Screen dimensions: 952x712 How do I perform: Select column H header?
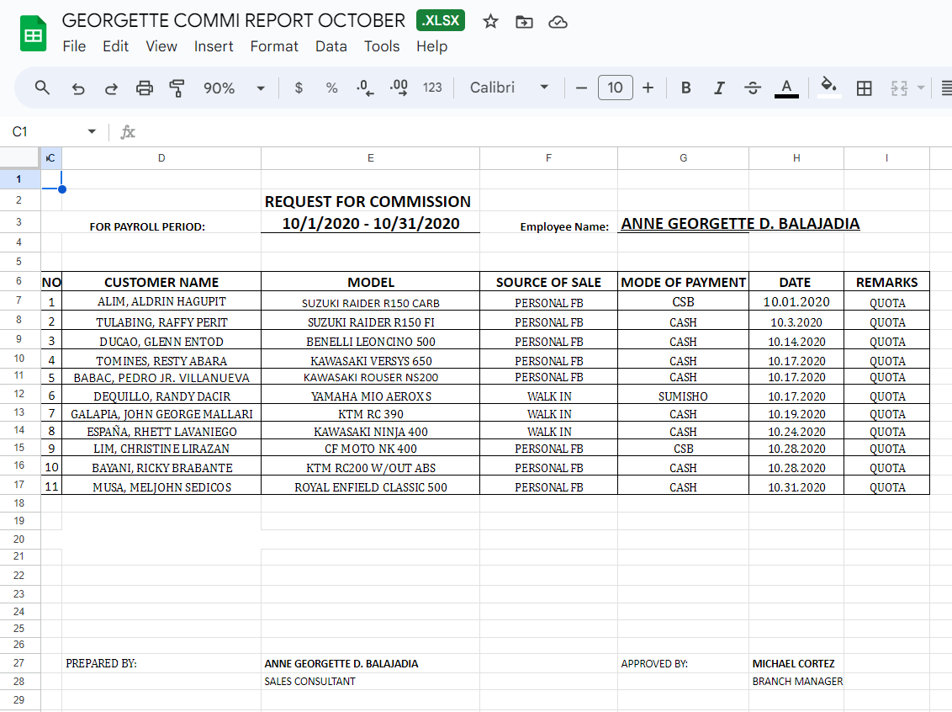pyautogui.click(x=796, y=158)
